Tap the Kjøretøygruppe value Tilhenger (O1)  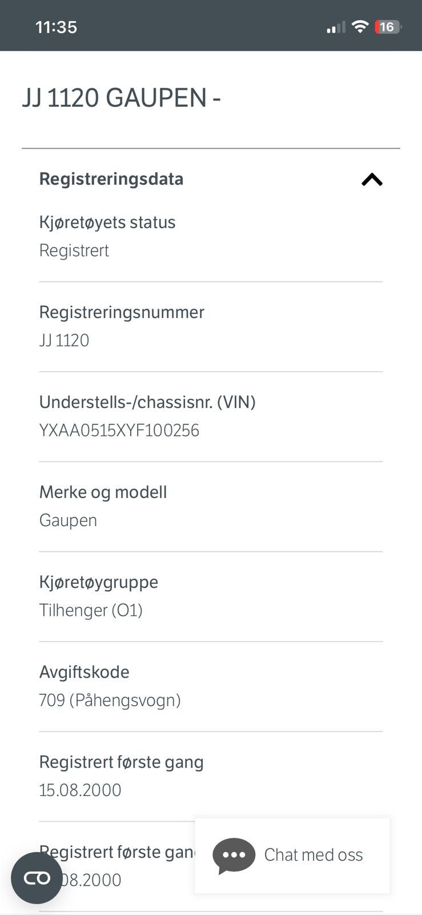click(91, 610)
